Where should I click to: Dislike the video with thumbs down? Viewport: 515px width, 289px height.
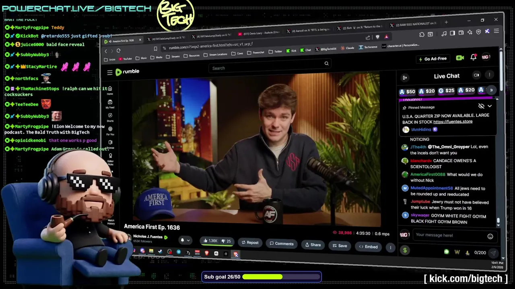[x=226, y=241]
